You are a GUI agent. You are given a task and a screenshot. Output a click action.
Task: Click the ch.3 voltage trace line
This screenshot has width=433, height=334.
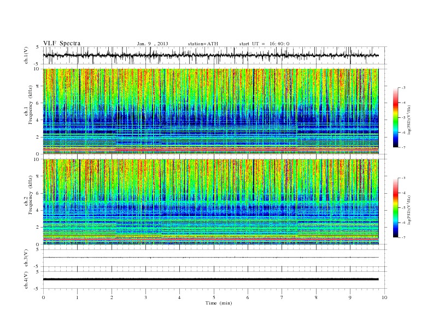(210, 258)
